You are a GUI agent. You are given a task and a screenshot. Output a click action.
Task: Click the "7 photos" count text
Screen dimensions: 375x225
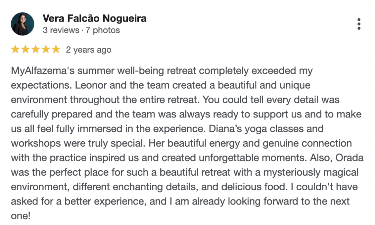point(103,30)
